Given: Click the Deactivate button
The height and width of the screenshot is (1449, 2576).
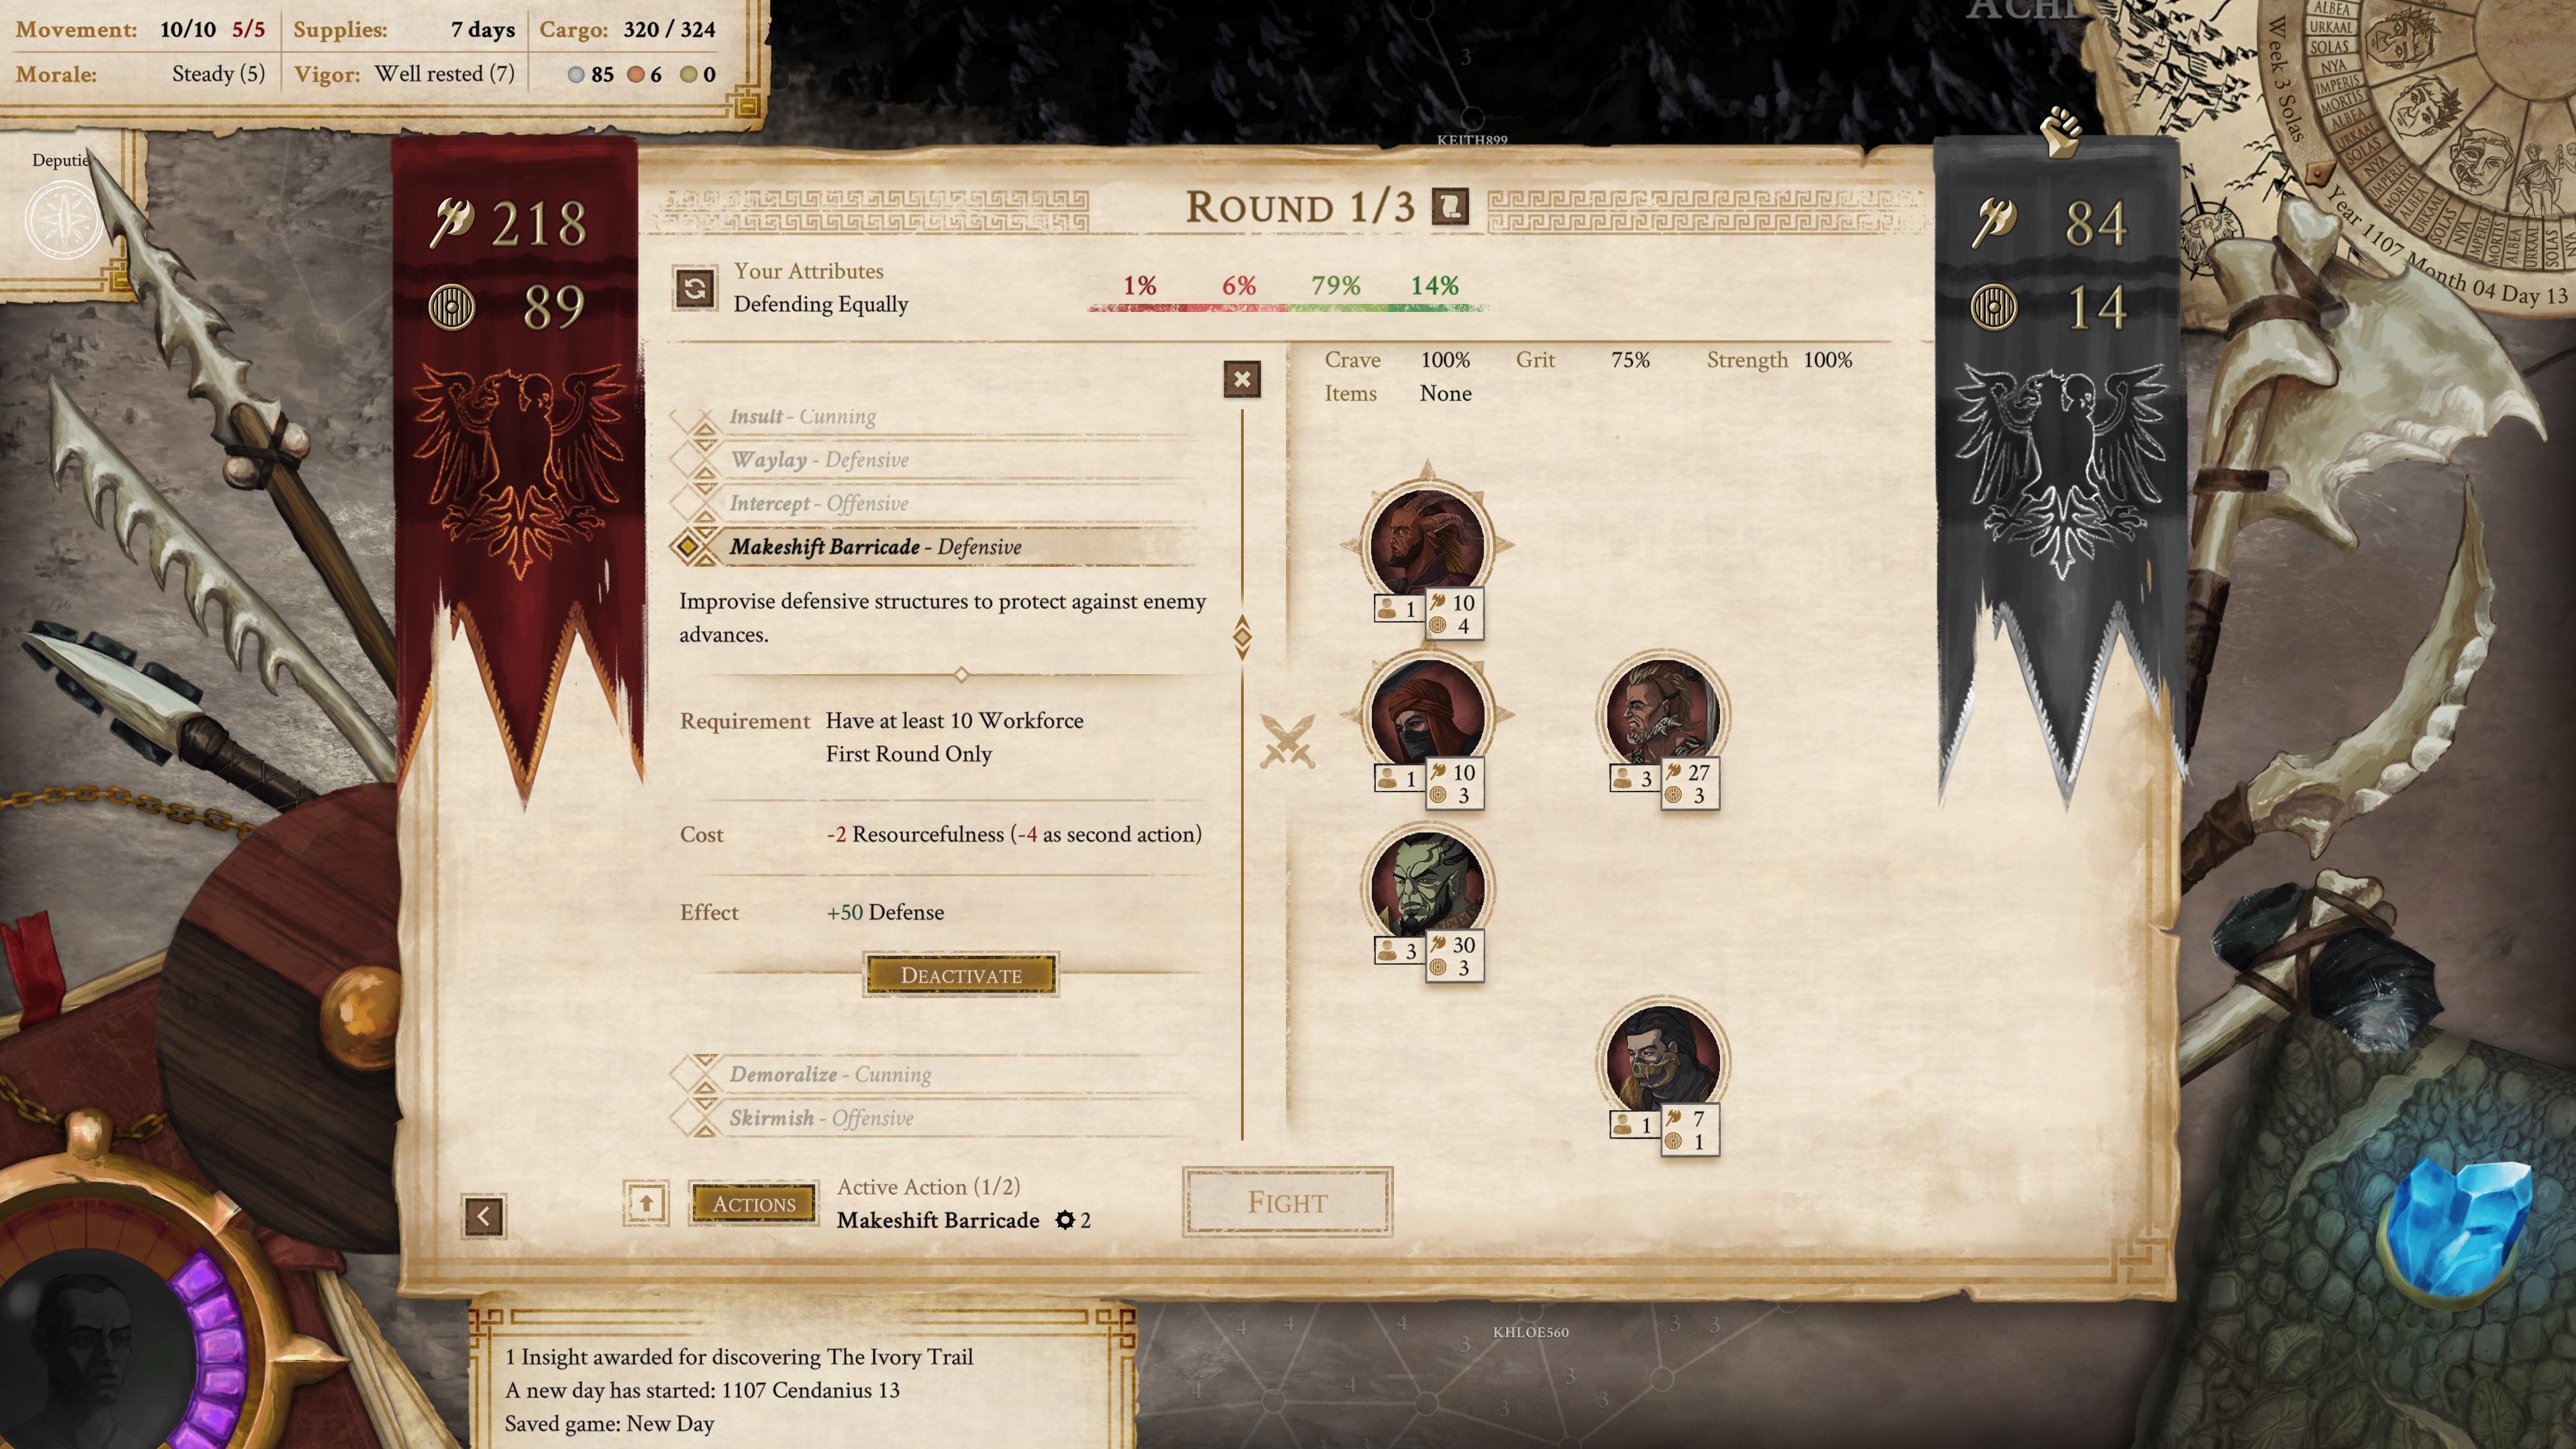Looking at the screenshot, I should point(961,975).
